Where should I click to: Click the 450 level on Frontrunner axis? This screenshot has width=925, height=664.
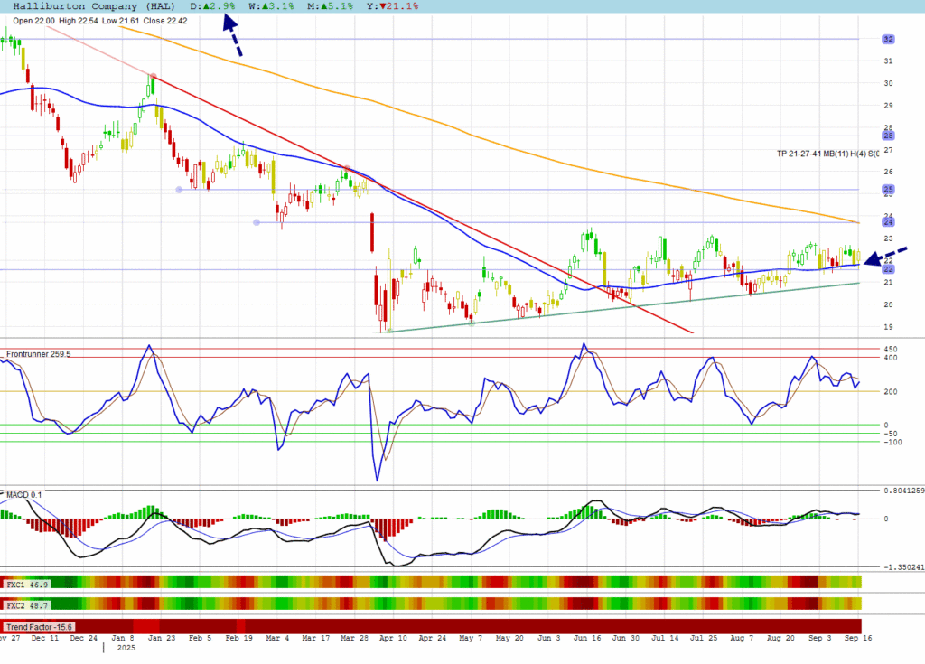click(890, 350)
